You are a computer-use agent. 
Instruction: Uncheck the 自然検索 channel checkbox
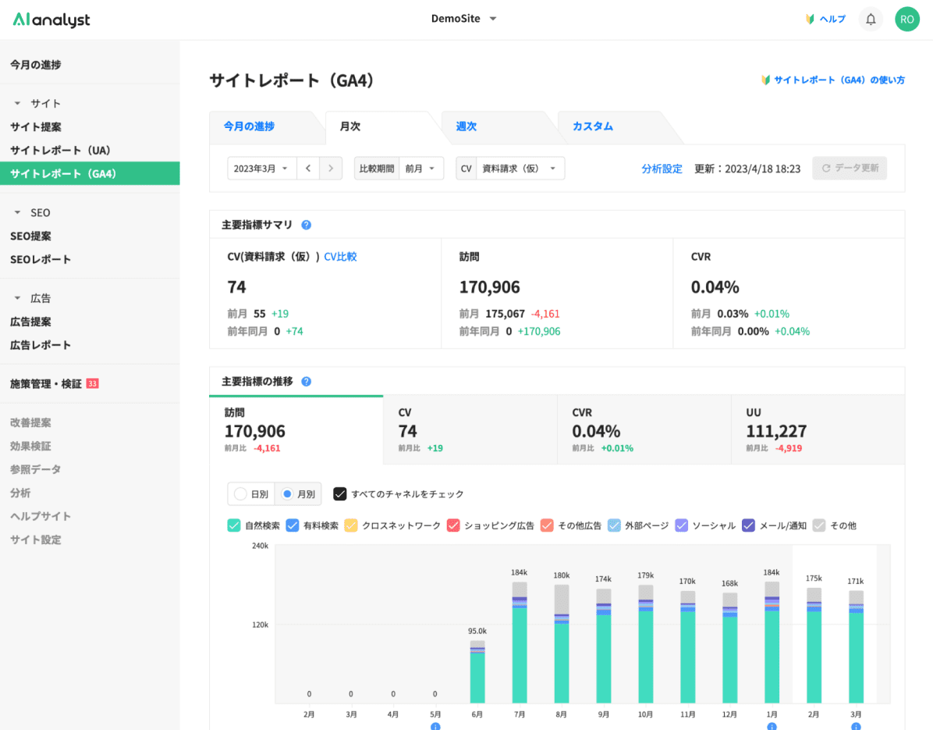click(234, 525)
